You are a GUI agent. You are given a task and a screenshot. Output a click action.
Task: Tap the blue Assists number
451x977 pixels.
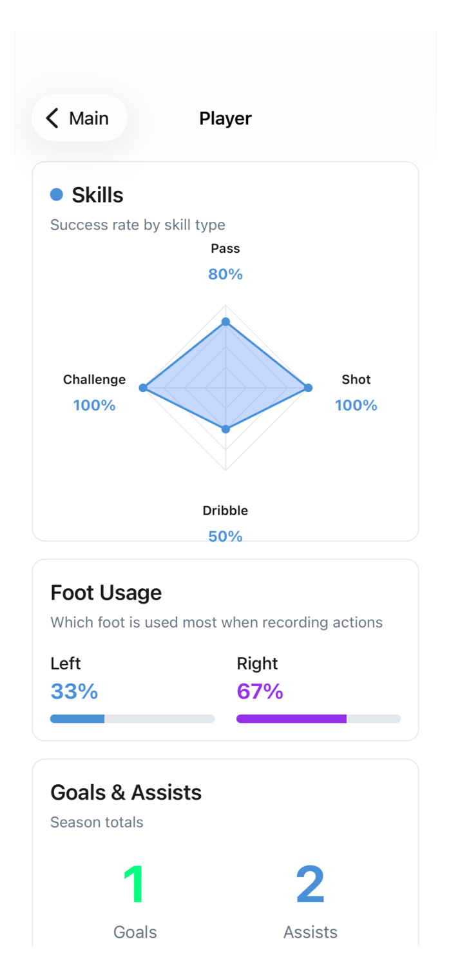click(x=310, y=885)
